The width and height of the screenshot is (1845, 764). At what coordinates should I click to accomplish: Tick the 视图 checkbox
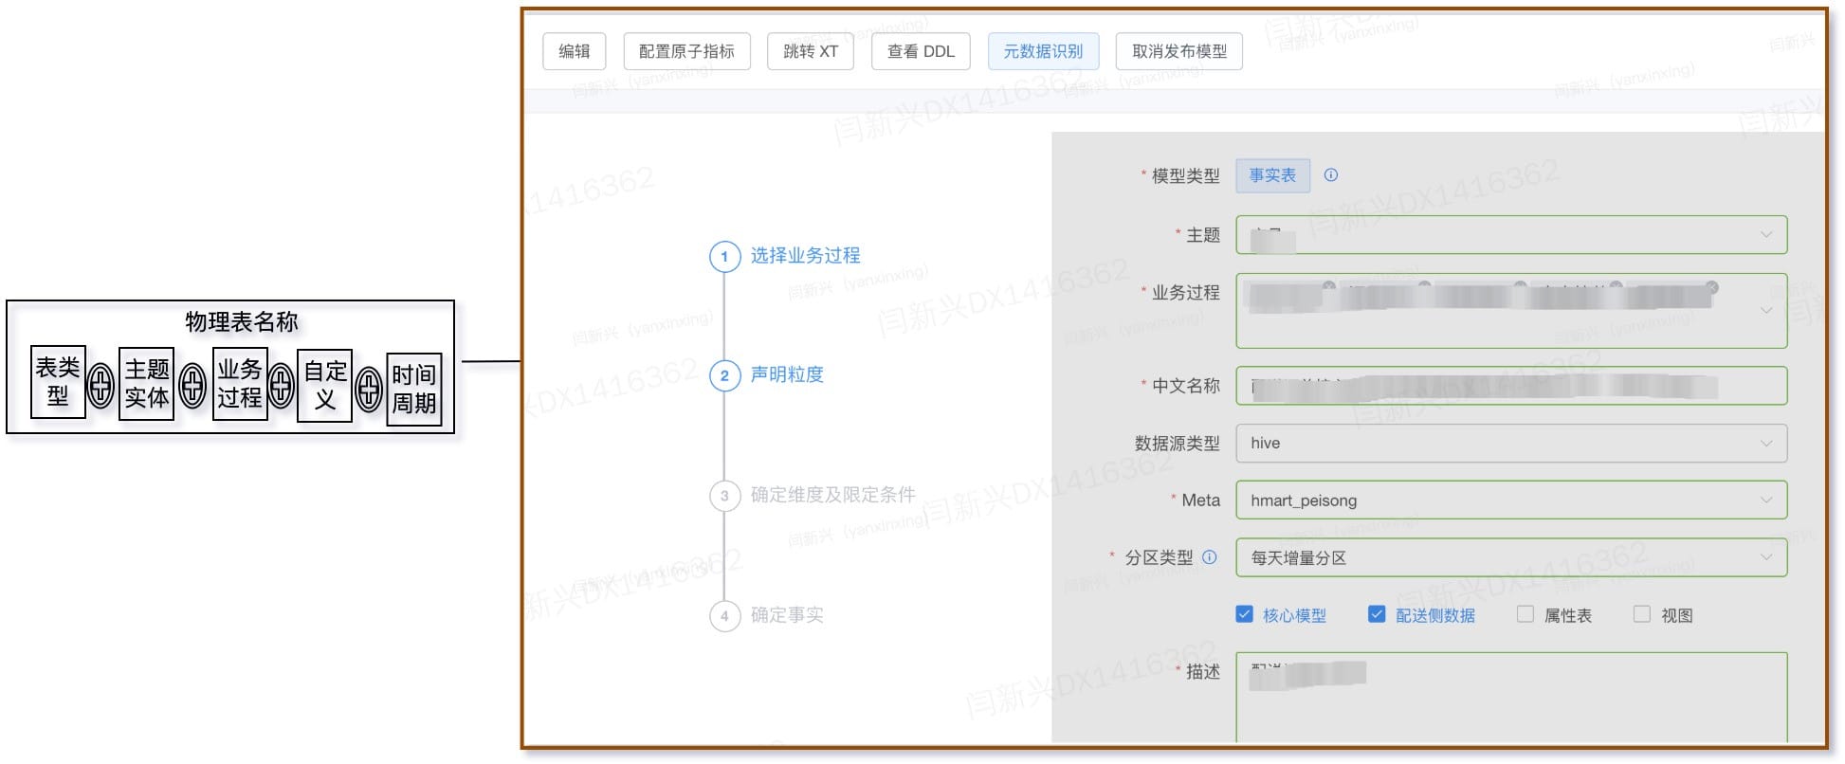click(x=1641, y=614)
